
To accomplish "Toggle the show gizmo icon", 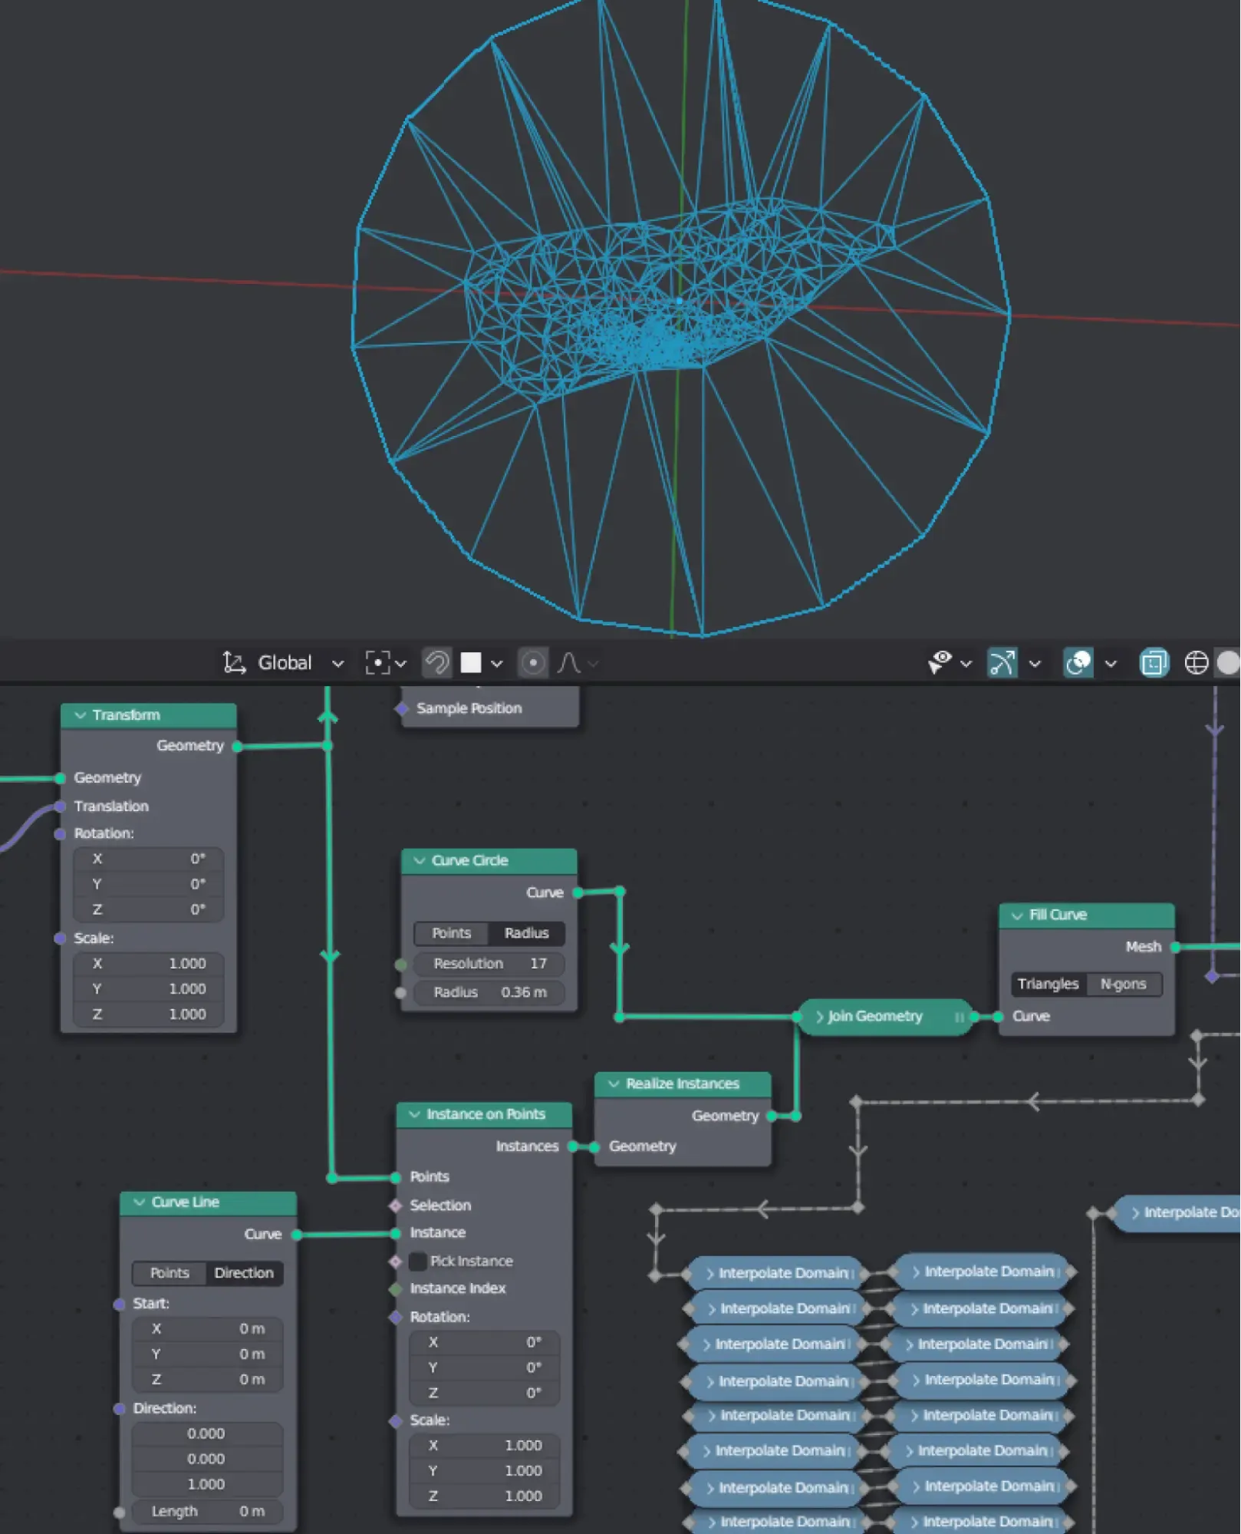I will [x=1001, y=662].
